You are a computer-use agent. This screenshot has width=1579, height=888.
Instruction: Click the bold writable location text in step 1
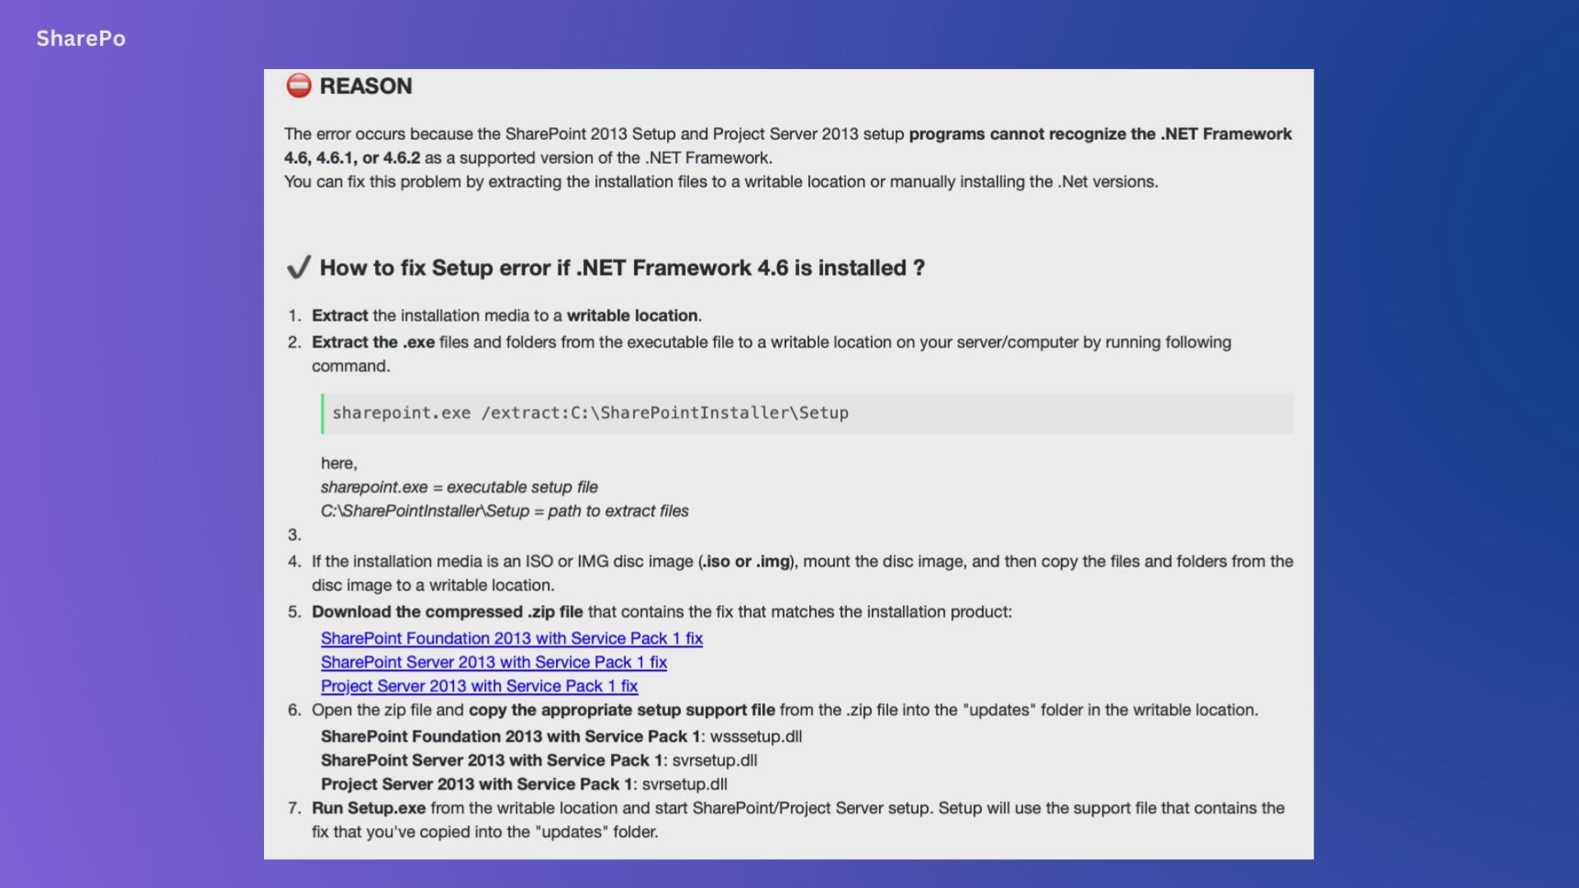[632, 316]
